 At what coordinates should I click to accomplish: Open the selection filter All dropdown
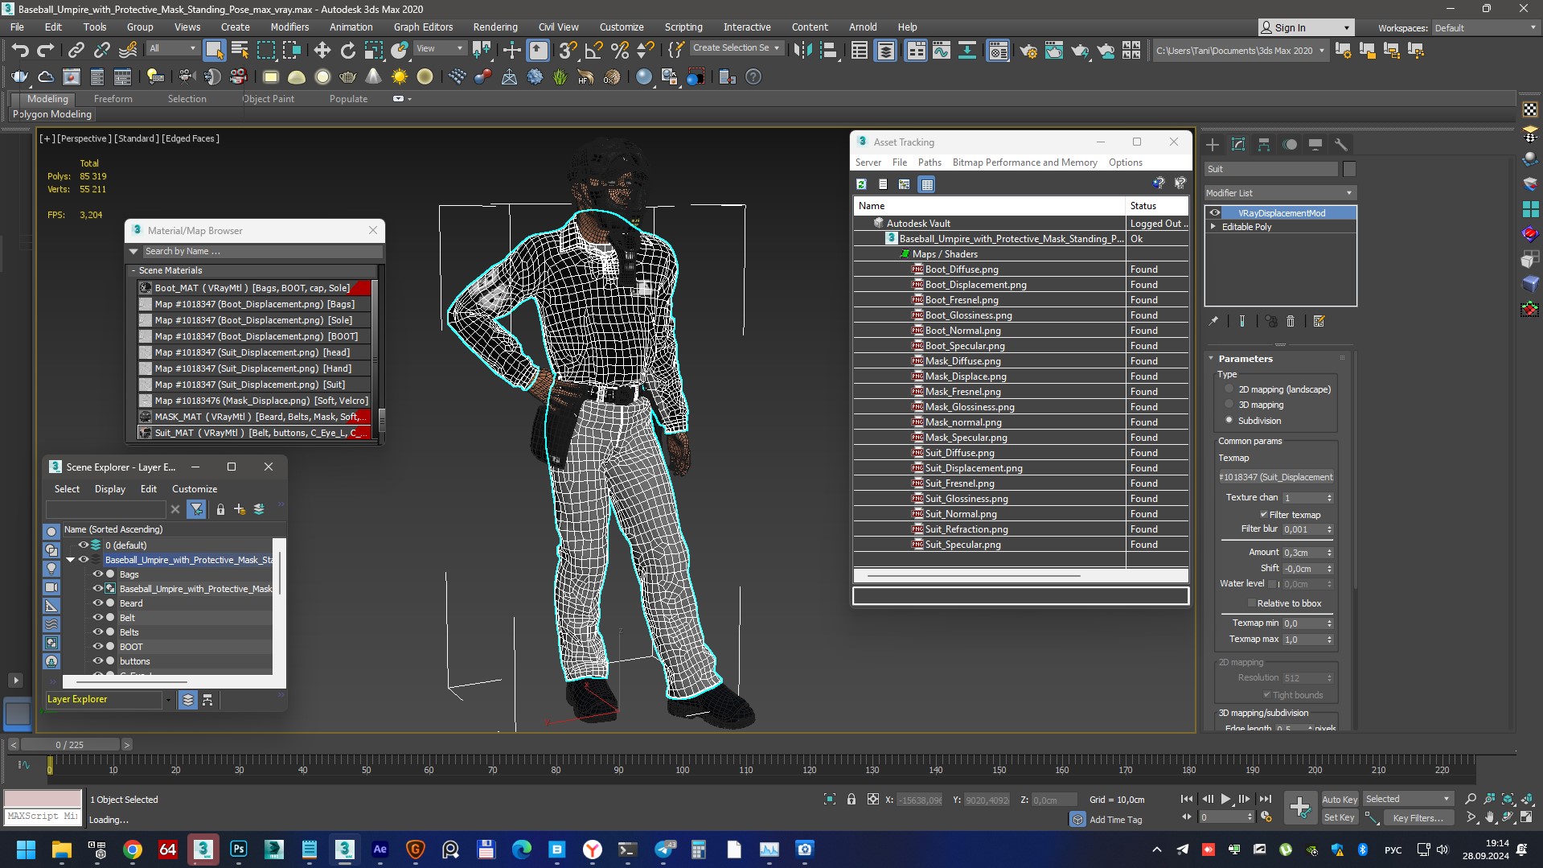173,48
